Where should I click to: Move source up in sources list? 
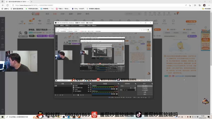(81, 95)
